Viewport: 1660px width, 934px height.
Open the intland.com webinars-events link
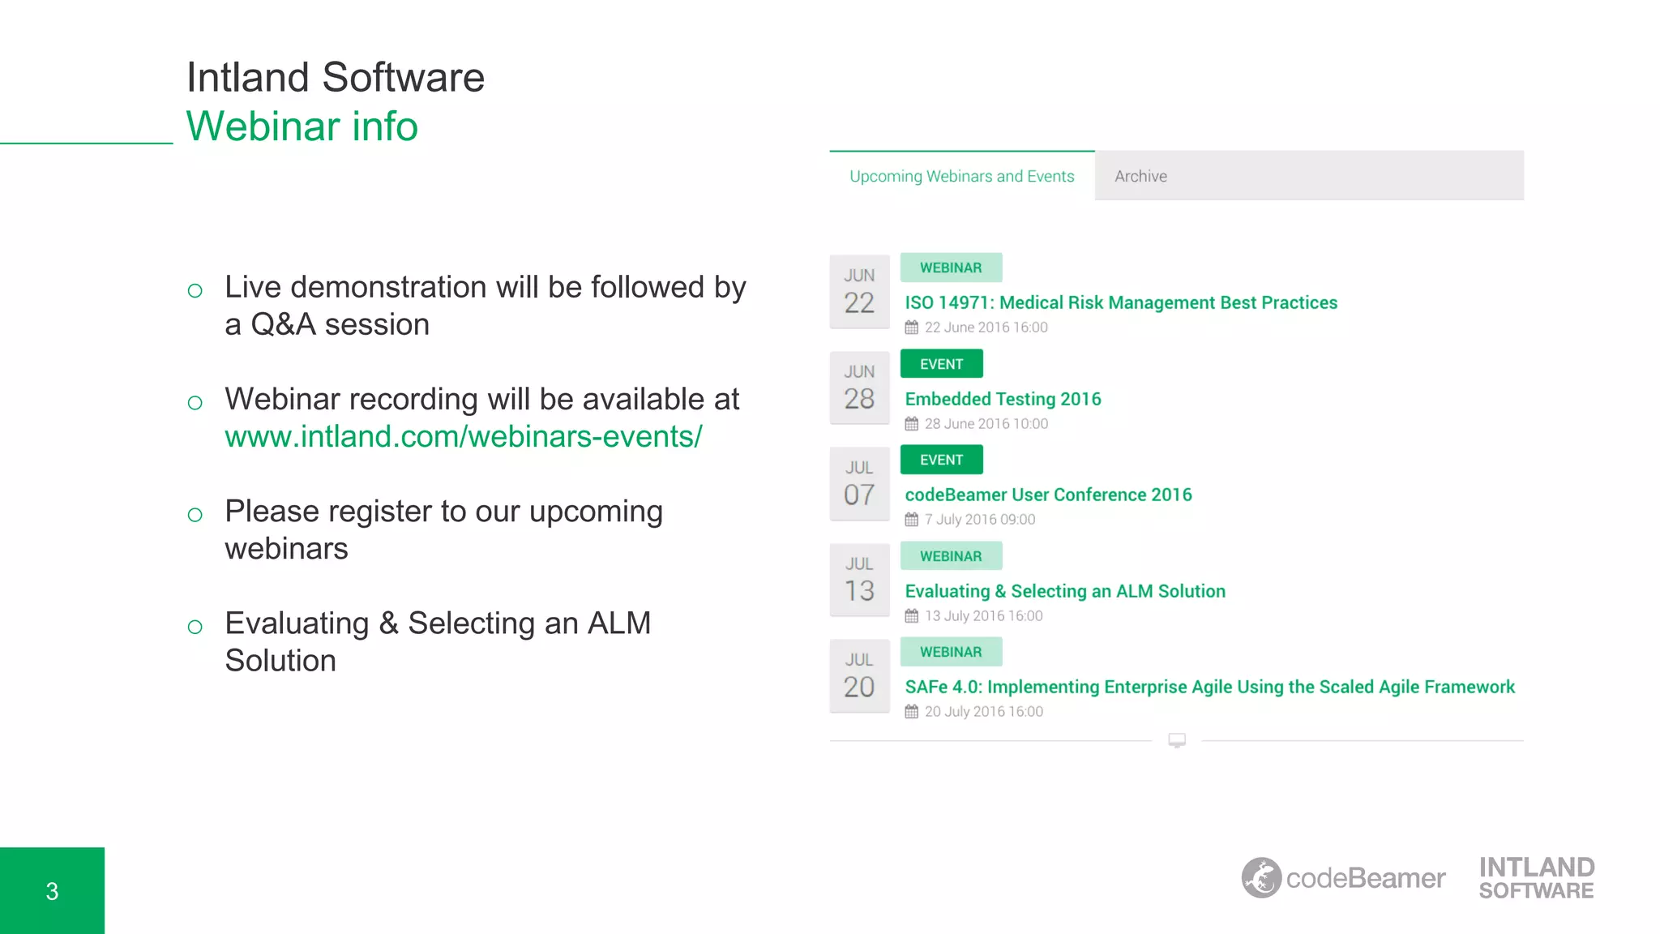463,437
